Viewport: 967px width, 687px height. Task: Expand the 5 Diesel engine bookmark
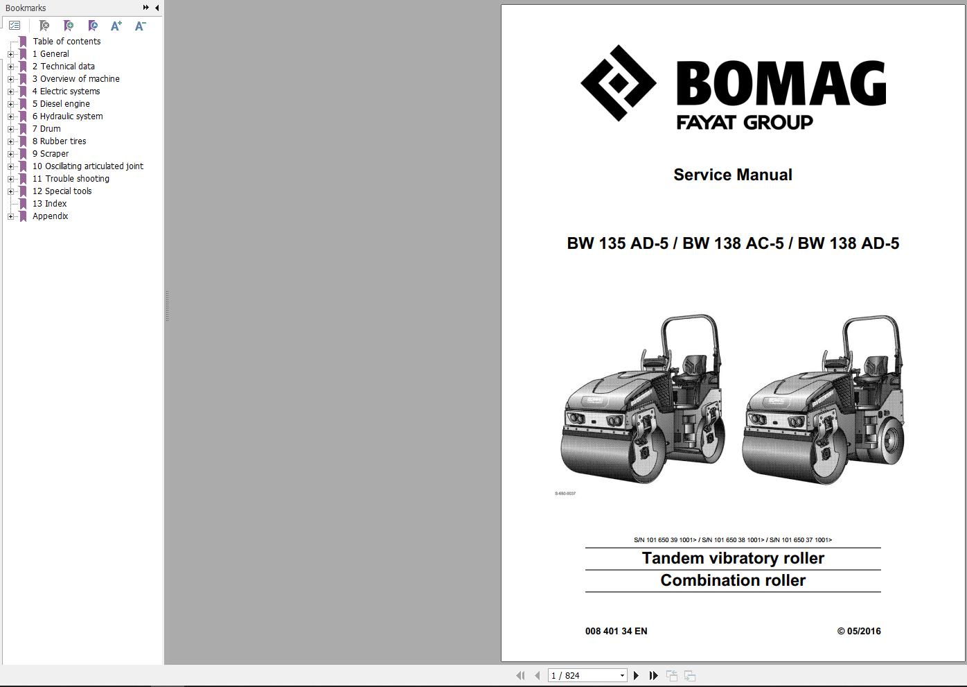[10, 104]
